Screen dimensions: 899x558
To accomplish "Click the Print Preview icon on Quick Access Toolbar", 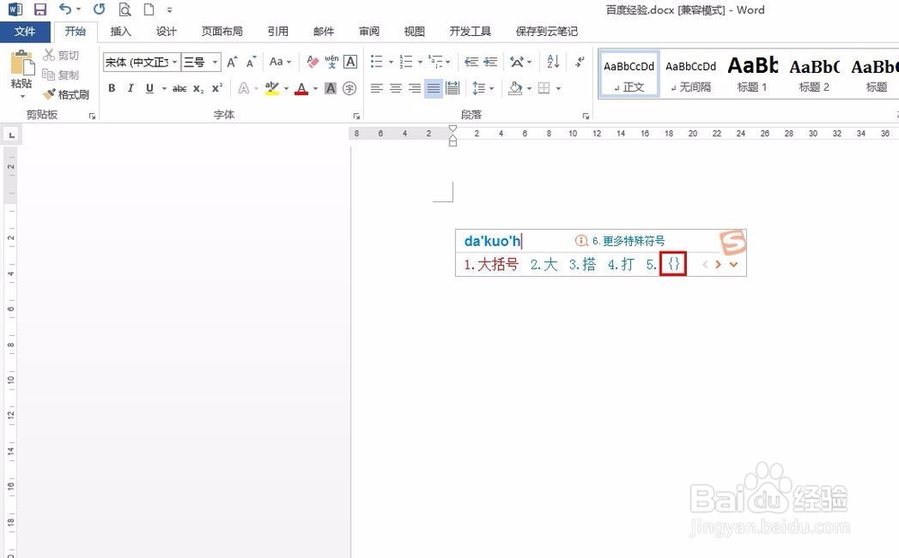I will 125,9.
